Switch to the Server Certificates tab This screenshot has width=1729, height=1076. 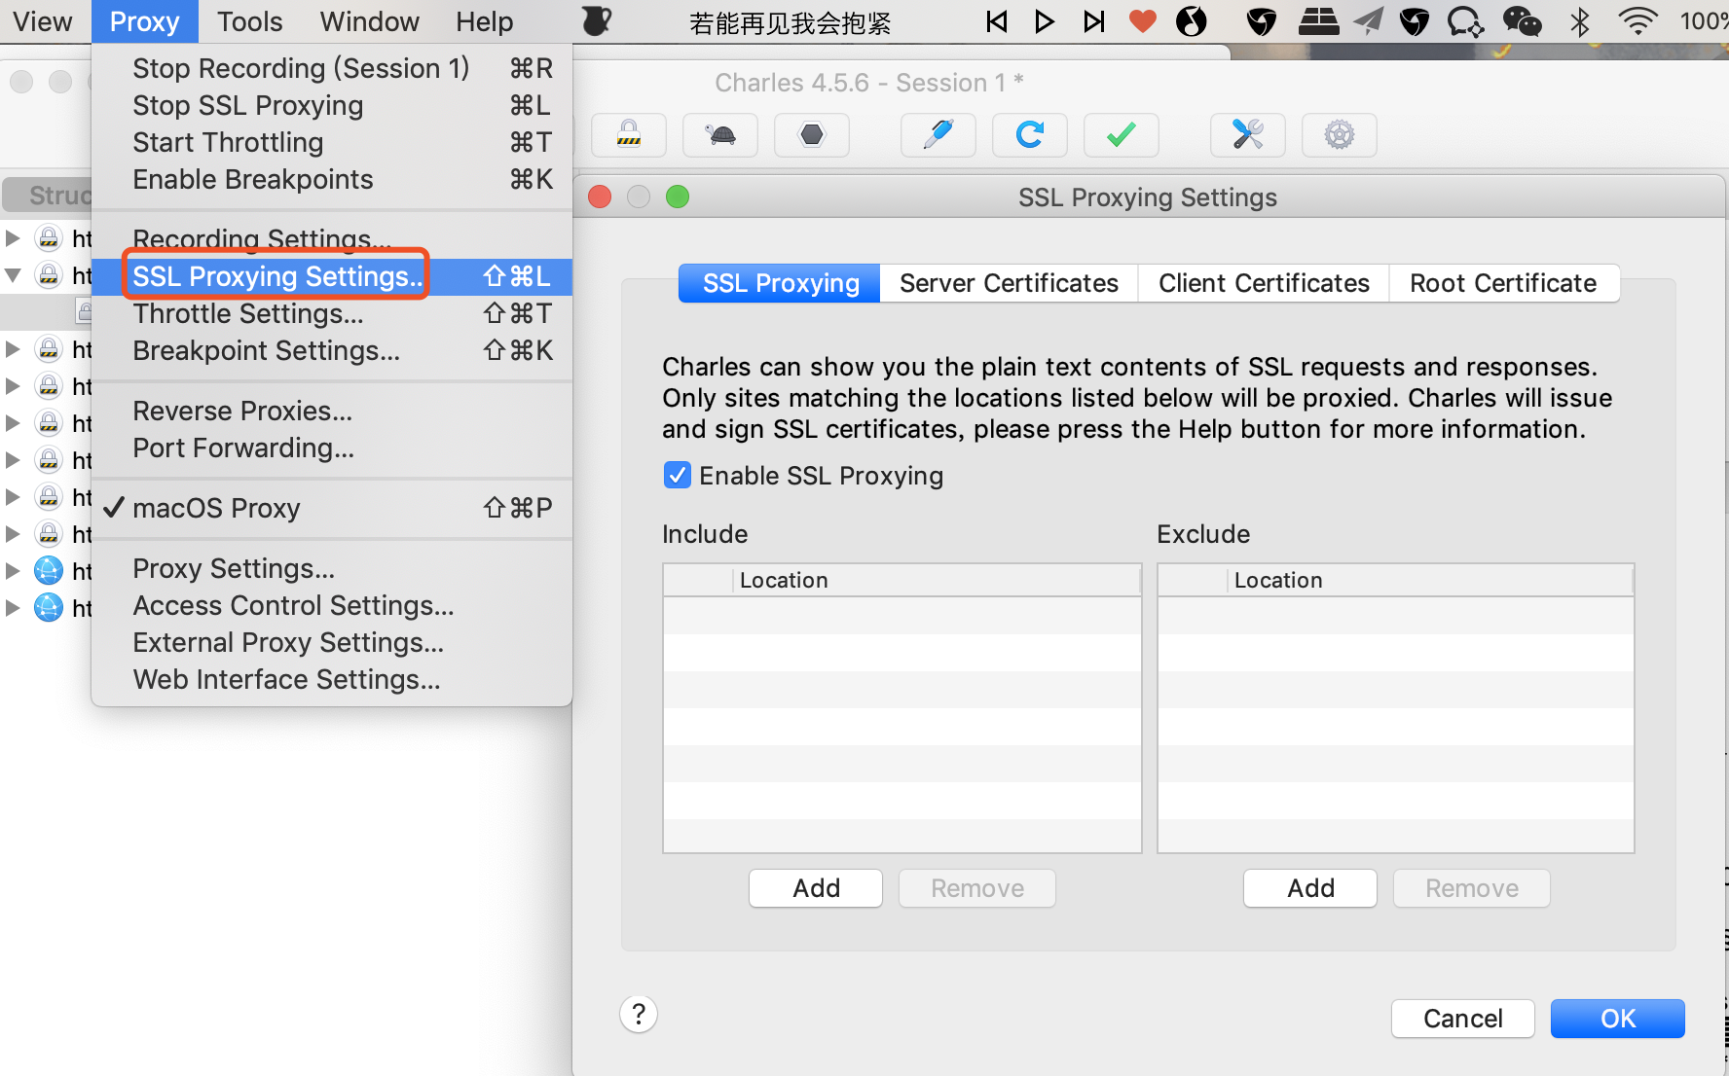1009,283
